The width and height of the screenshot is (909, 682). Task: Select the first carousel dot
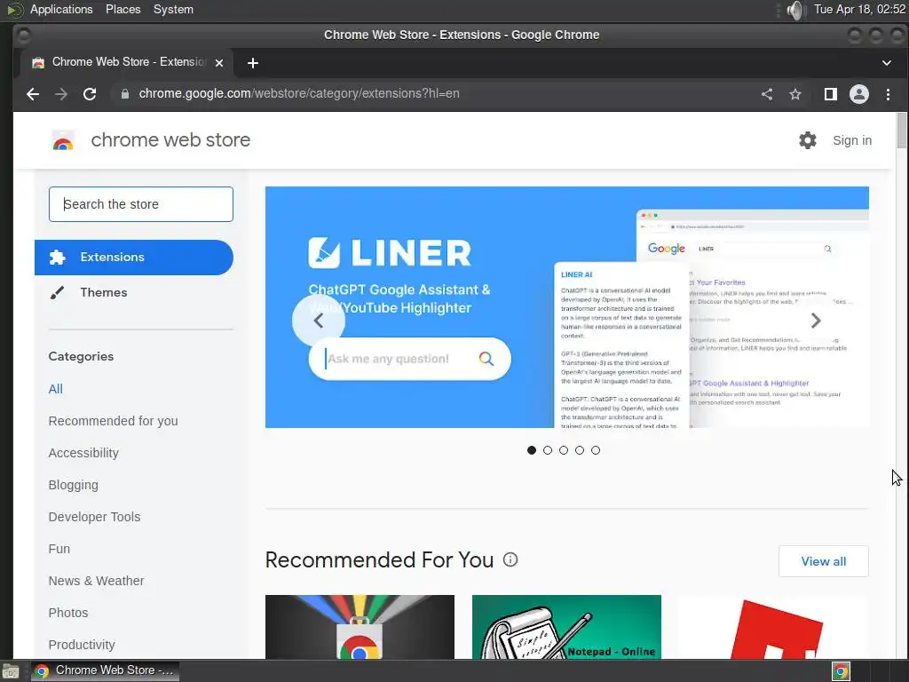coord(532,450)
